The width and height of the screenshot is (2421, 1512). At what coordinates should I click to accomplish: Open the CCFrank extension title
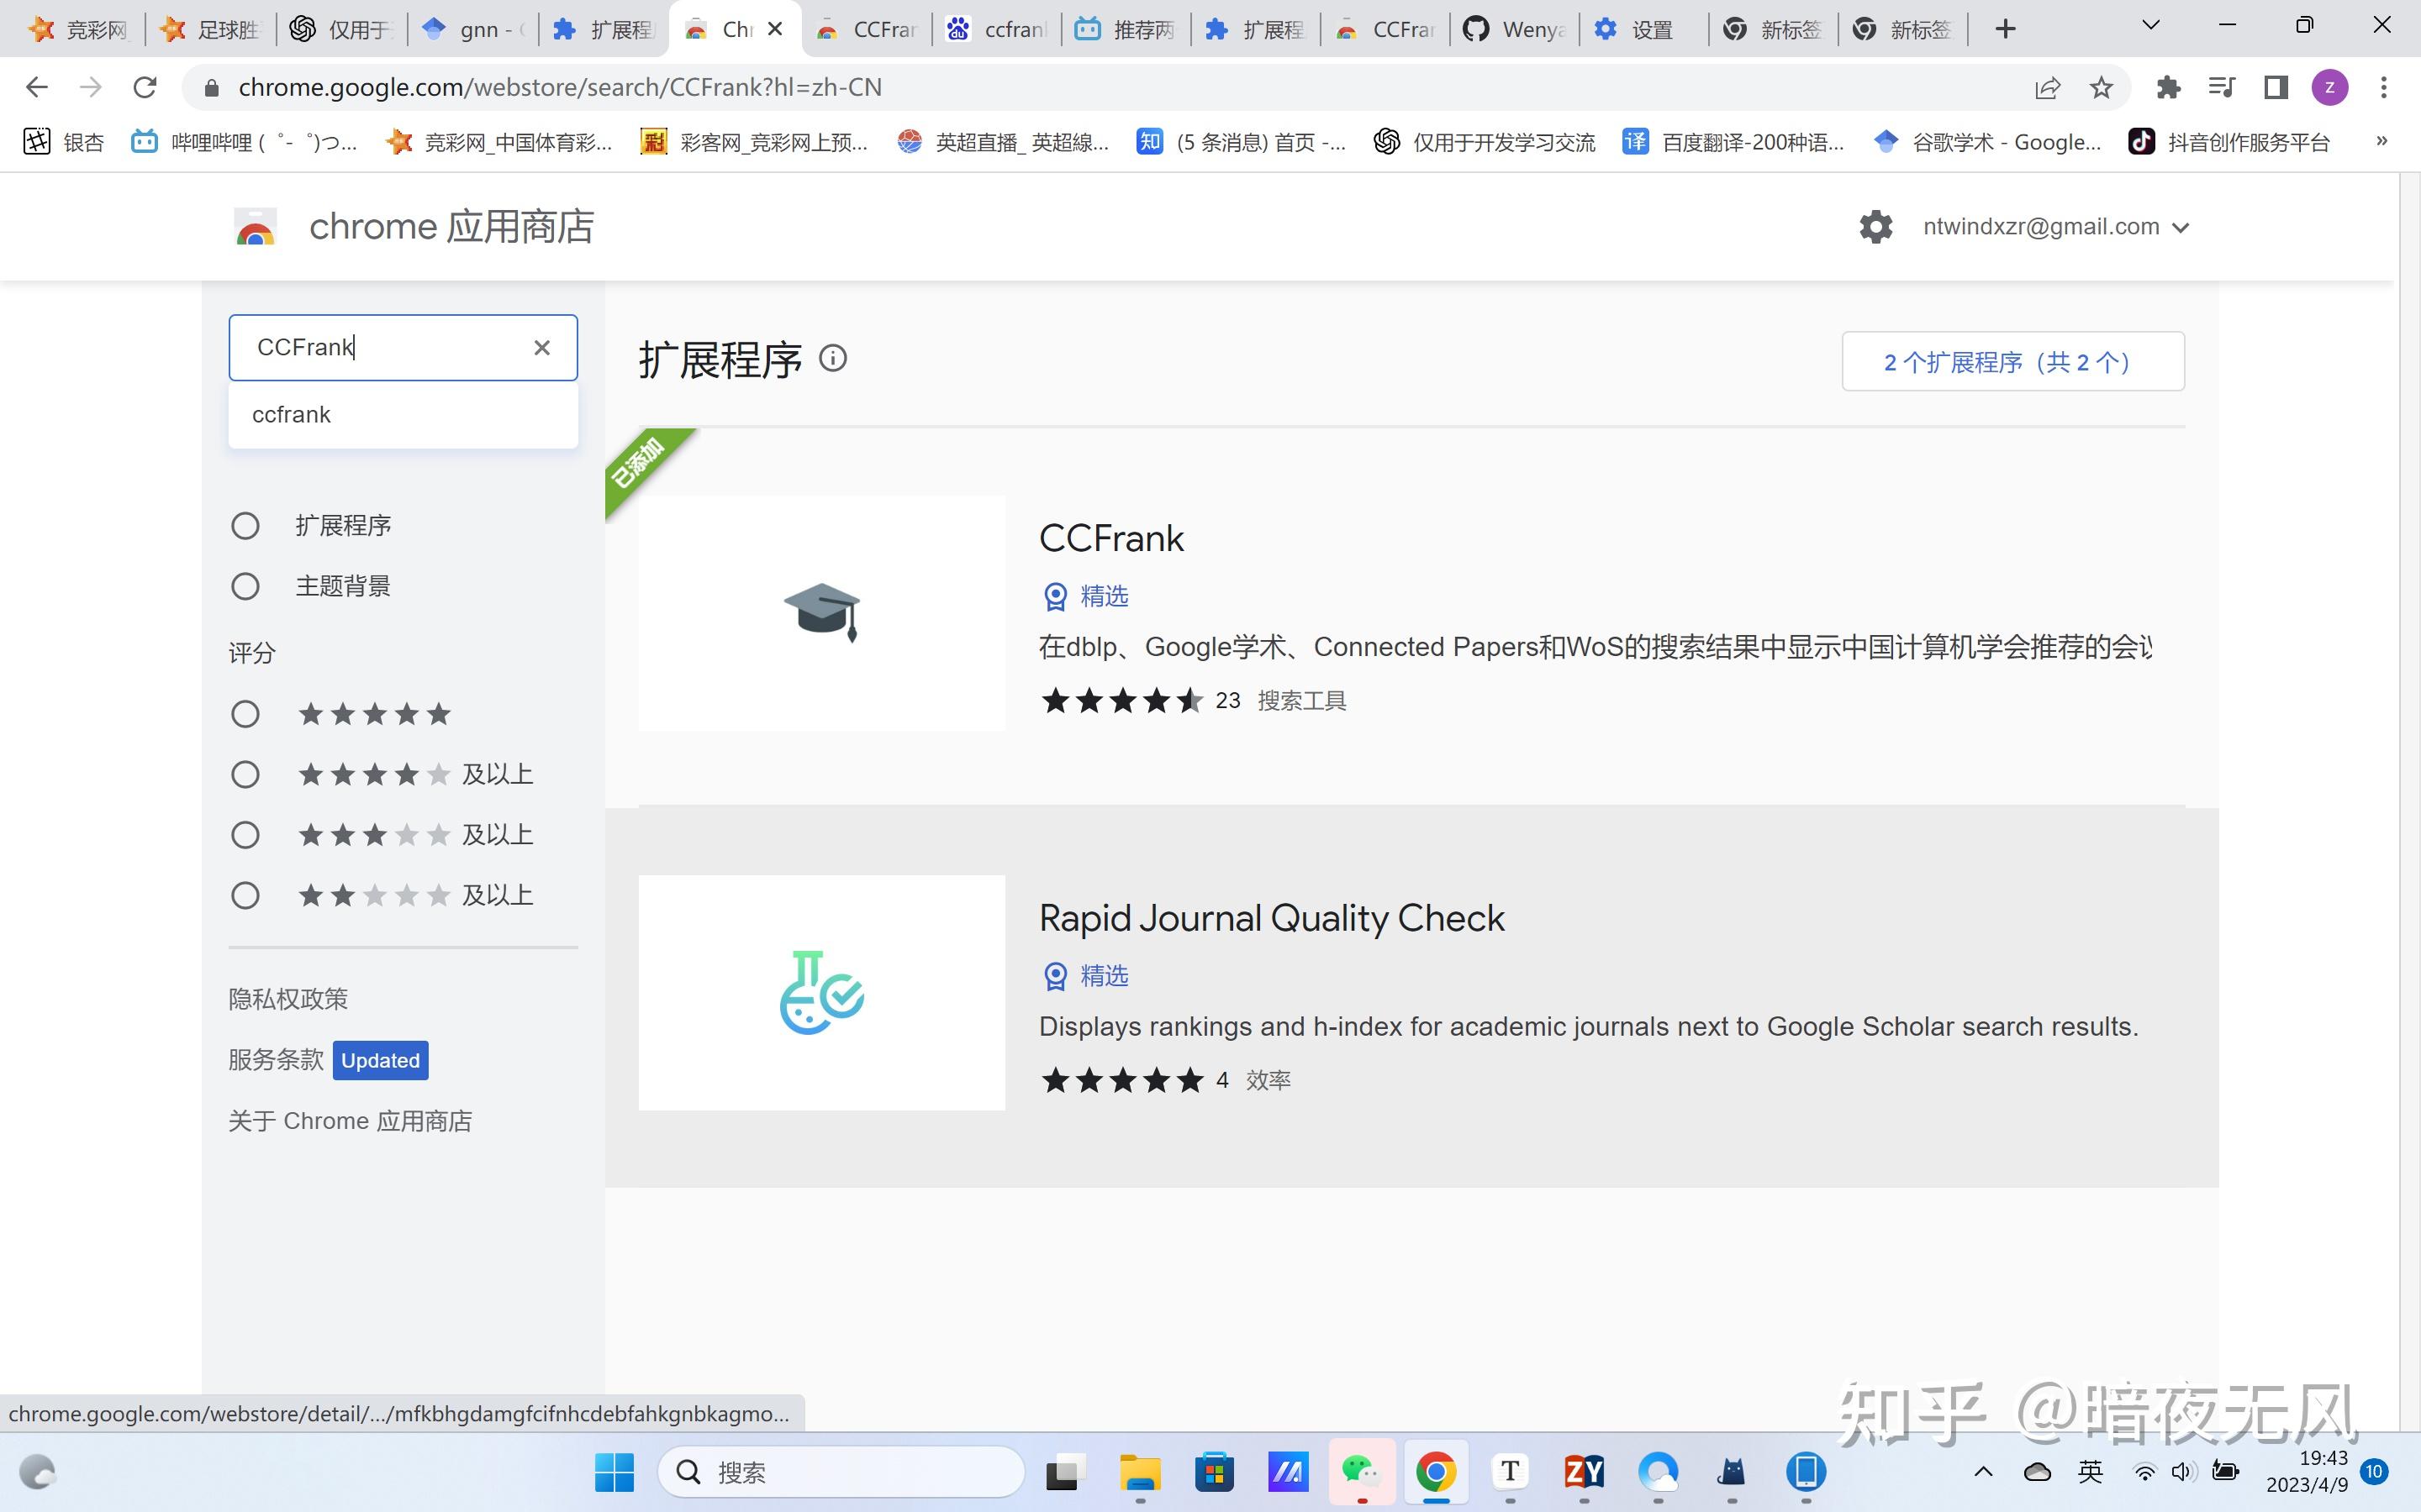tap(1110, 538)
